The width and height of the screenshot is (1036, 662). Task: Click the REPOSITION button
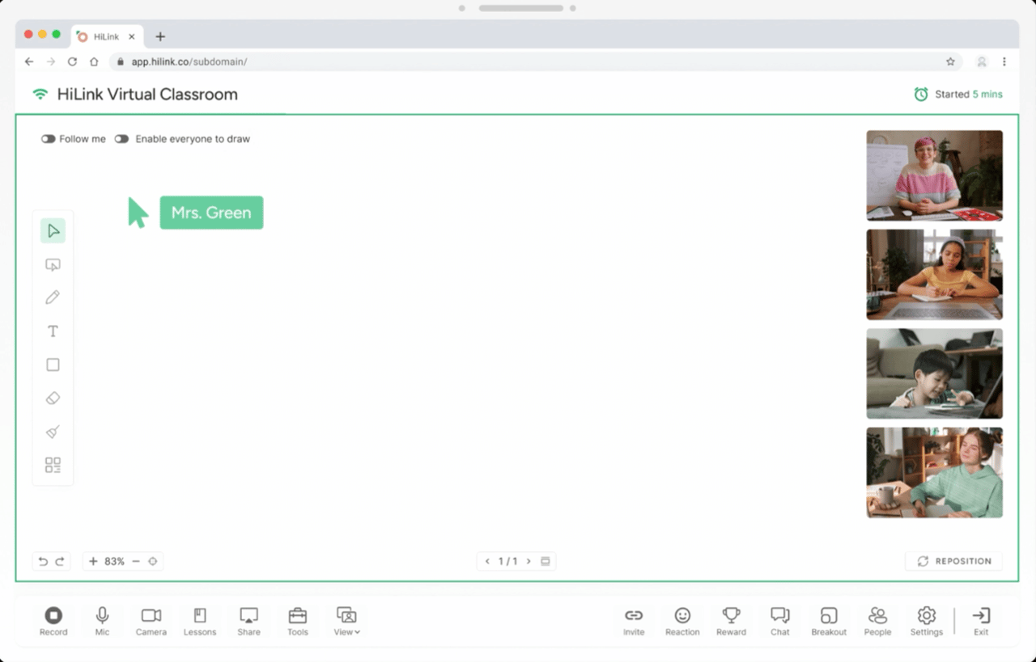point(953,561)
